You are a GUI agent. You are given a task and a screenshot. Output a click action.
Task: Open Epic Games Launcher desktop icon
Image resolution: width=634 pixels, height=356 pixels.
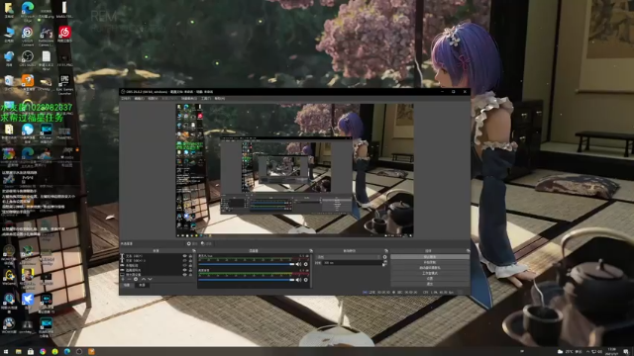[x=64, y=85]
